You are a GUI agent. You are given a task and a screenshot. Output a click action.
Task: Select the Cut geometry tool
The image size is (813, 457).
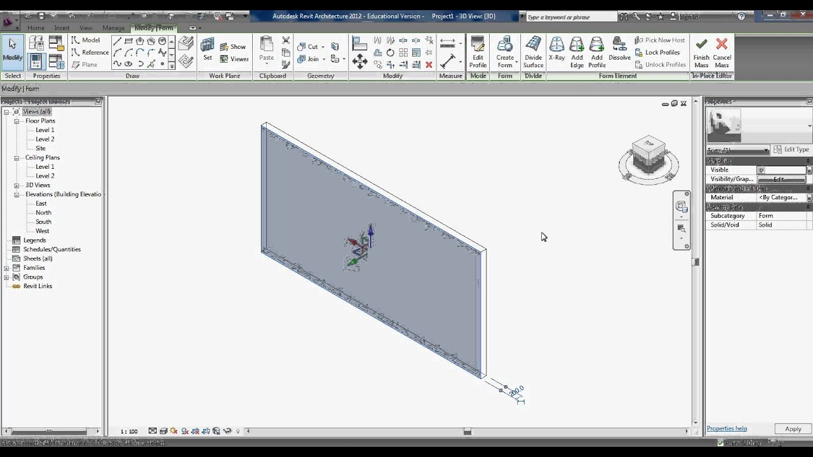pos(308,46)
